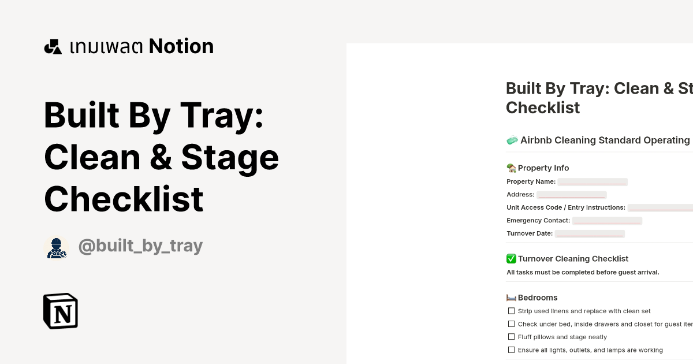Click the Notion N logo icon
The width and height of the screenshot is (693, 364).
(x=60, y=311)
